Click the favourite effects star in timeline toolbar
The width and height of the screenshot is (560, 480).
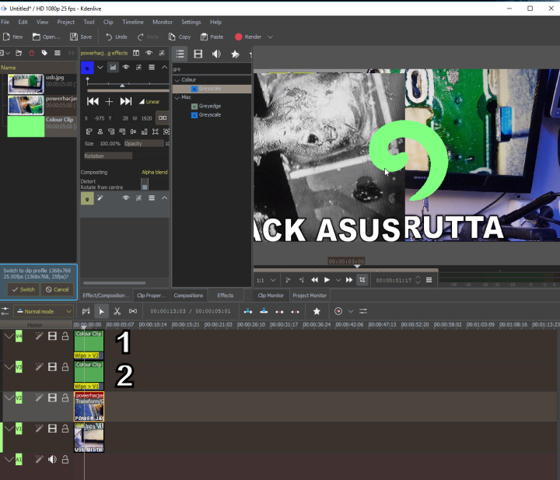pos(317,311)
